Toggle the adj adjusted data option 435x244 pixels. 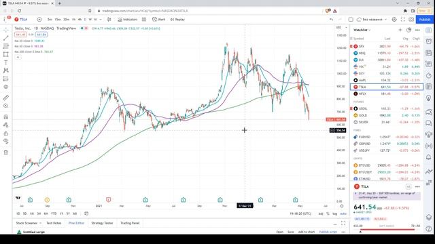pyautogui.click(x=321, y=213)
